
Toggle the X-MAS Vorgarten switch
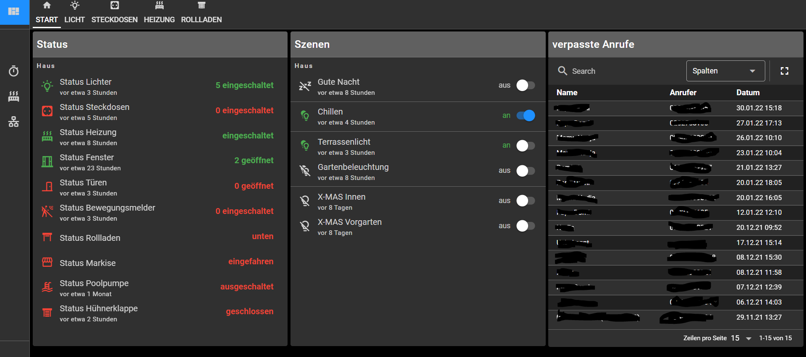(526, 226)
